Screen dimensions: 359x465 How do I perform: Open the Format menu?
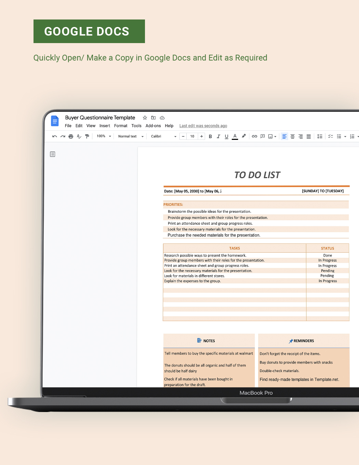click(x=120, y=125)
